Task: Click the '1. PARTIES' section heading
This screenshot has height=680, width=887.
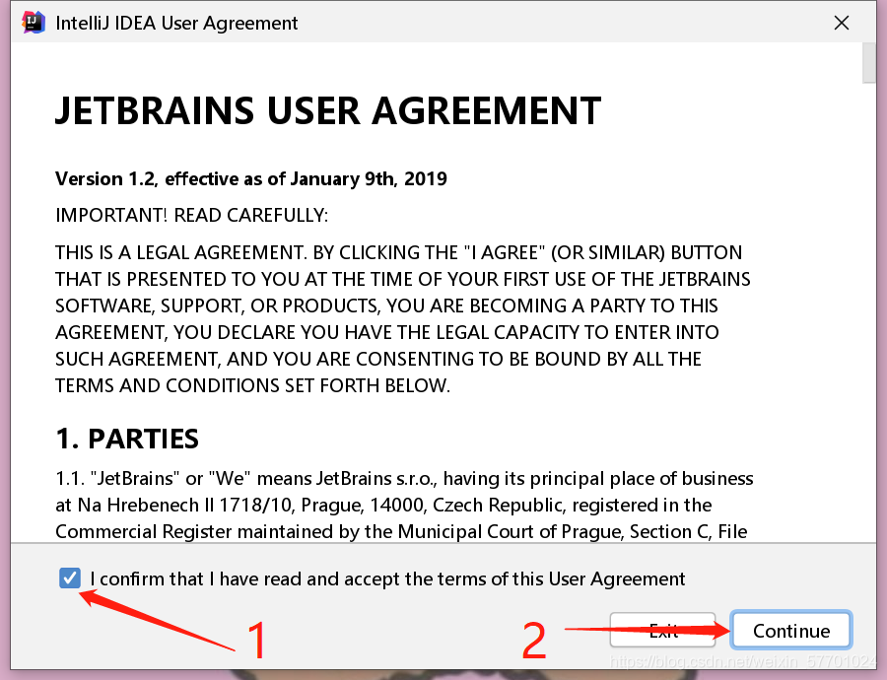Action: tap(127, 439)
